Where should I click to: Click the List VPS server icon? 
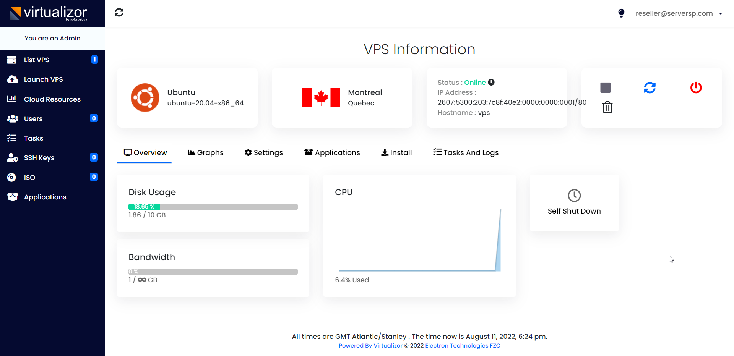click(12, 60)
